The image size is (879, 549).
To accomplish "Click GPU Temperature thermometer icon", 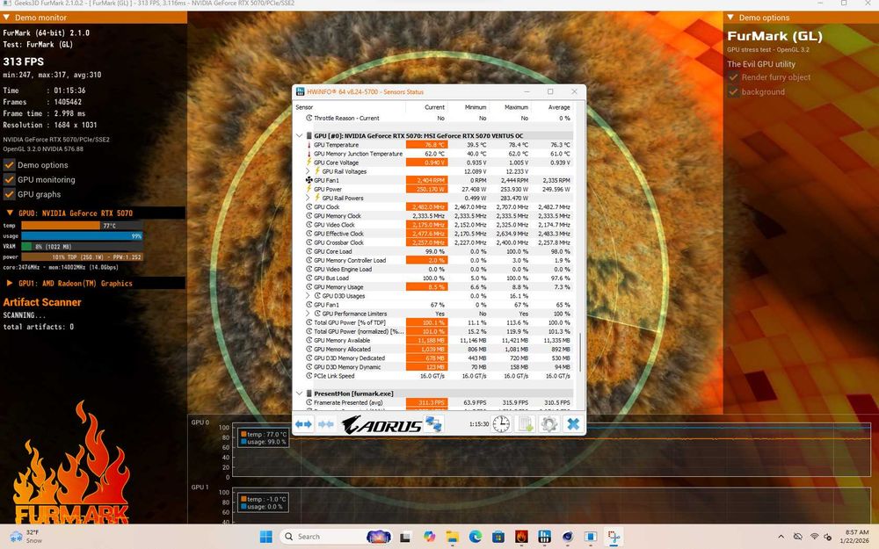I will pos(309,145).
